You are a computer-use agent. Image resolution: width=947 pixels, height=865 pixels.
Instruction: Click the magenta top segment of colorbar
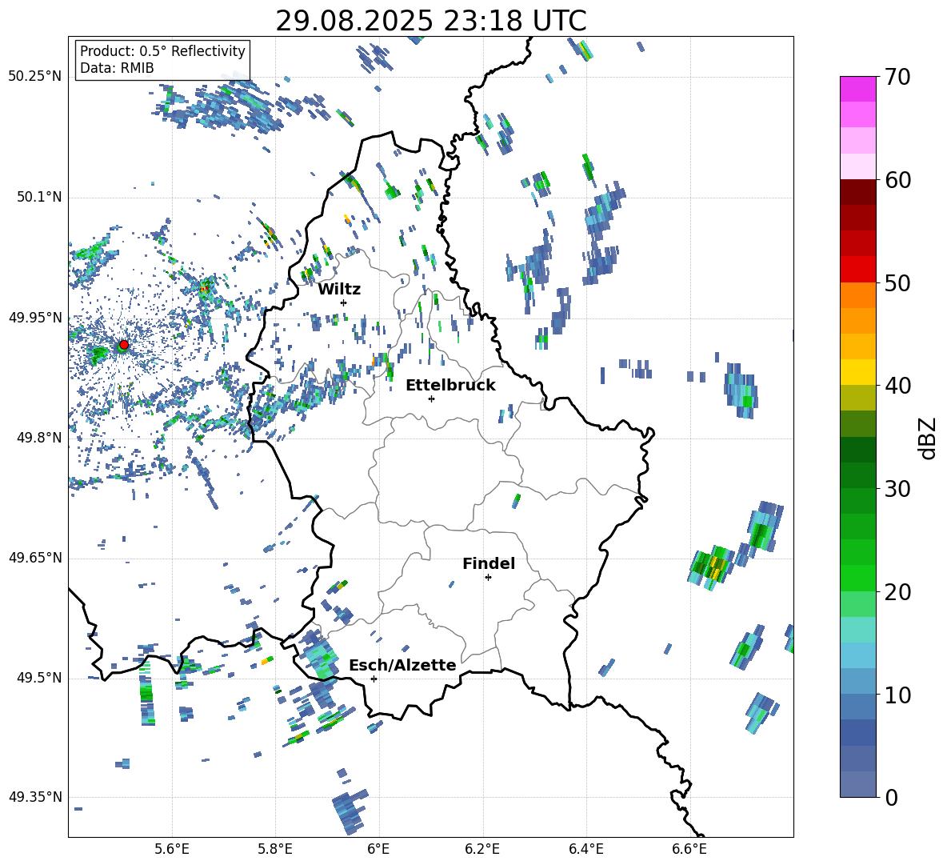857,89
